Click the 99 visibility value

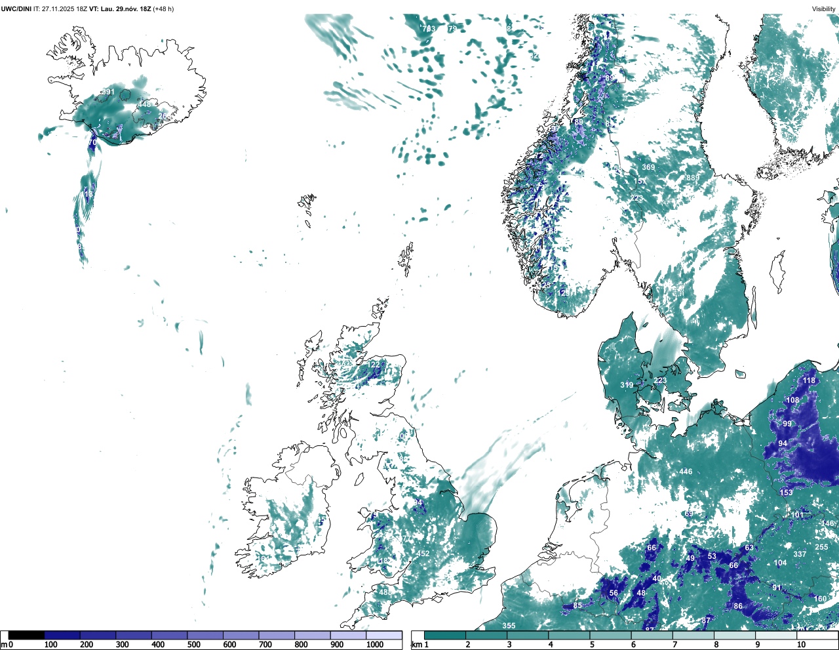tap(787, 424)
